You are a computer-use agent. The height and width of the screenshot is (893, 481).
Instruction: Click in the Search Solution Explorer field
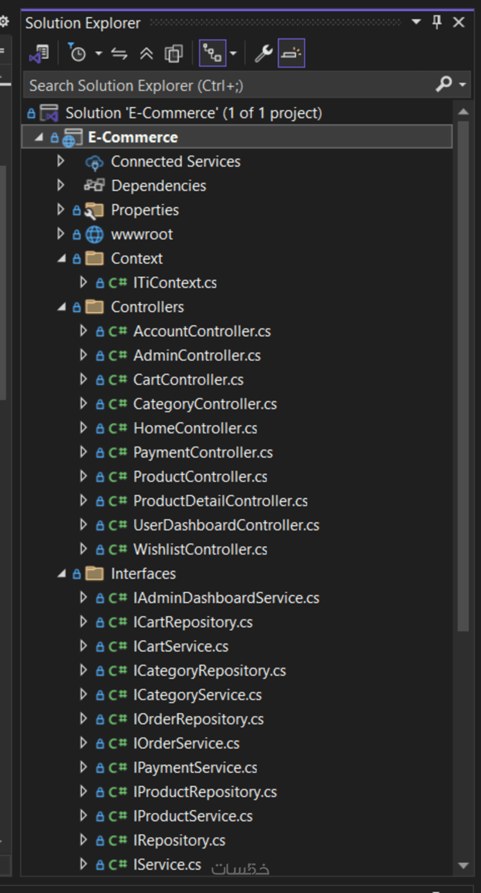point(228,85)
